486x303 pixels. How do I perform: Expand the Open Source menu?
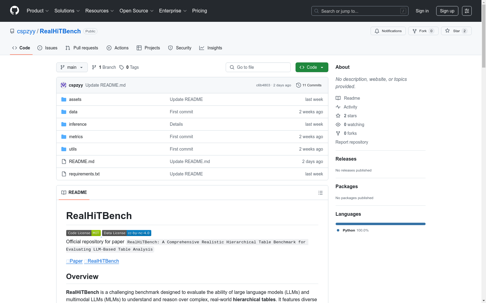coord(137,11)
